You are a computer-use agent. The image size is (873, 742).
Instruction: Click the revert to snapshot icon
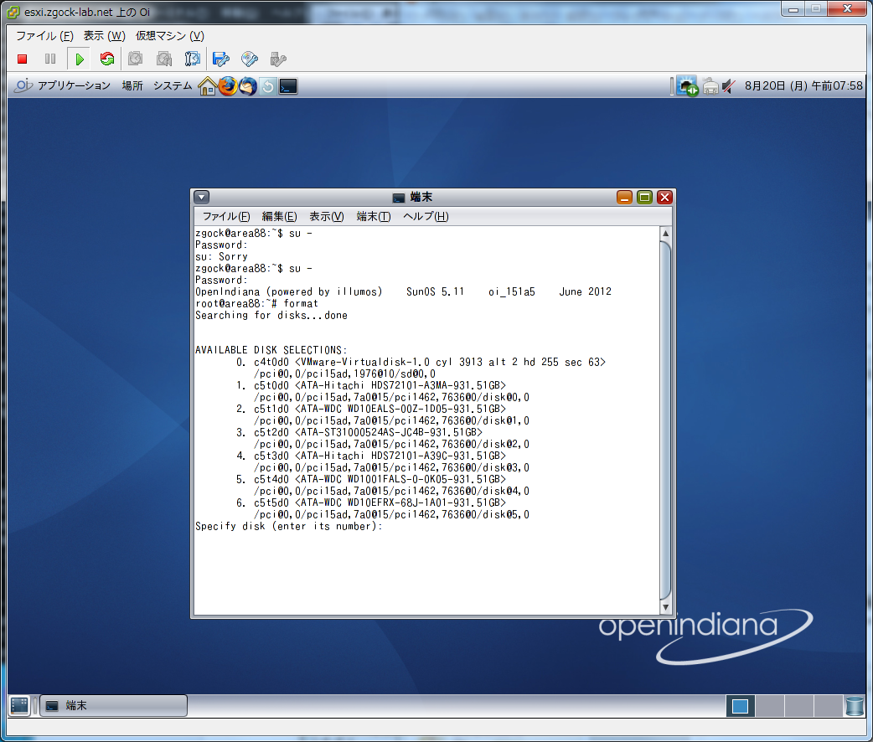[x=164, y=59]
